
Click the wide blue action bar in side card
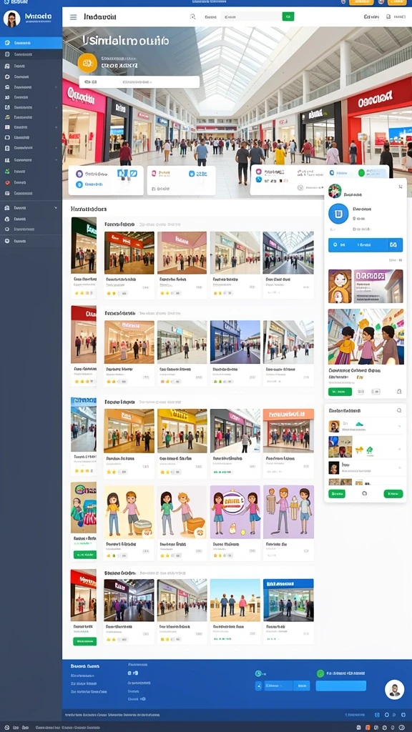[366, 244]
